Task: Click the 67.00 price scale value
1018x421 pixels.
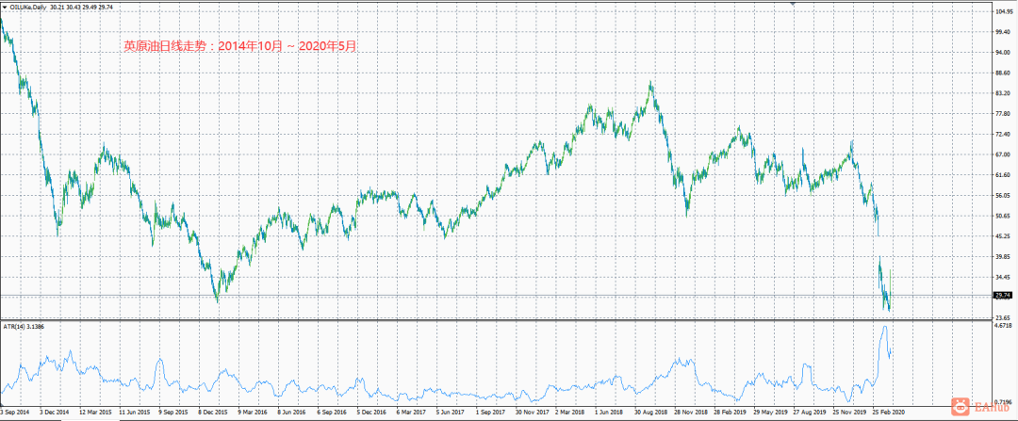Action: [x=1002, y=154]
